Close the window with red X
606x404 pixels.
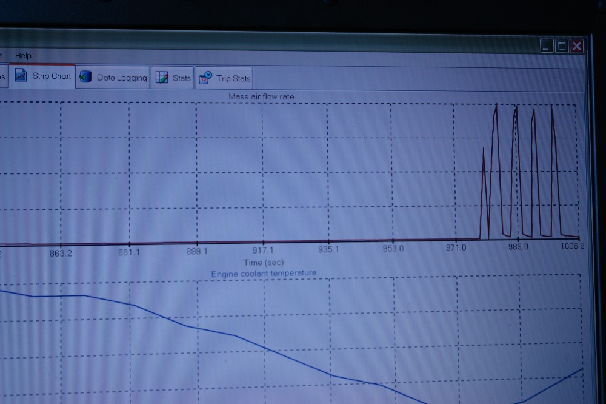(x=576, y=46)
